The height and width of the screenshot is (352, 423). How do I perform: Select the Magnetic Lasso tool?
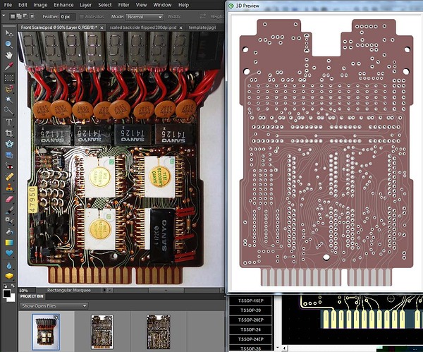(x=9, y=89)
